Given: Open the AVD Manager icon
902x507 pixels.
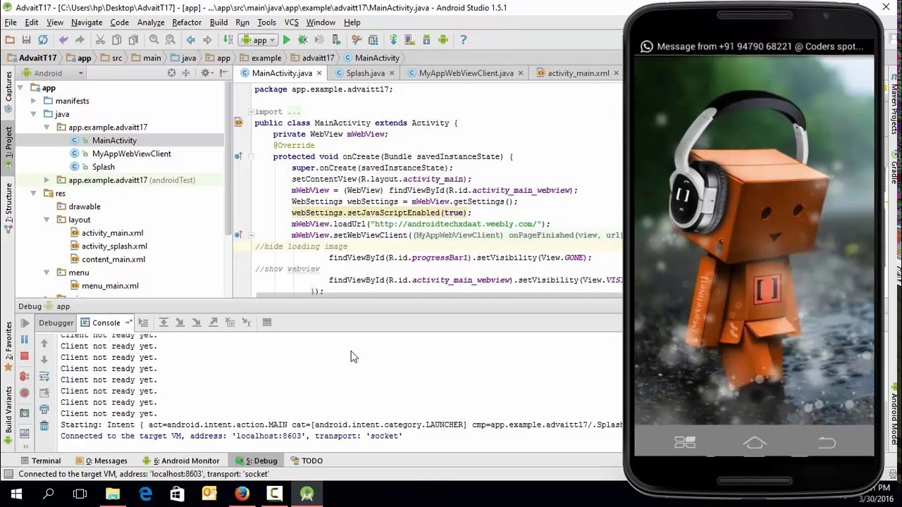Looking at the screenshot, I should [409, 40].
